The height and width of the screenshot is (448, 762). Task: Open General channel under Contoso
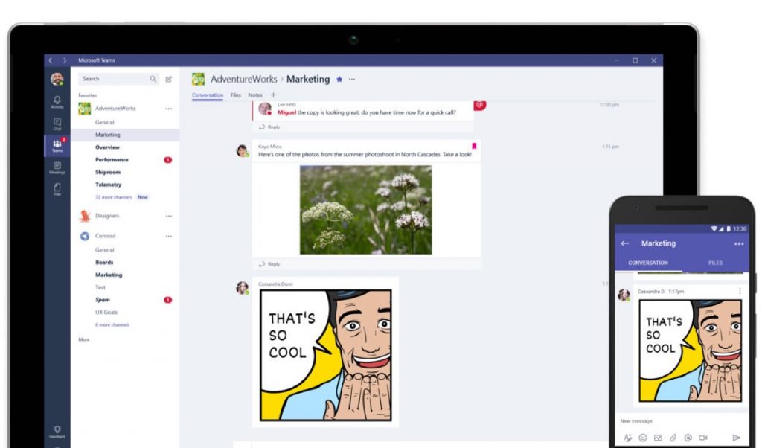(x=104, y=250)
